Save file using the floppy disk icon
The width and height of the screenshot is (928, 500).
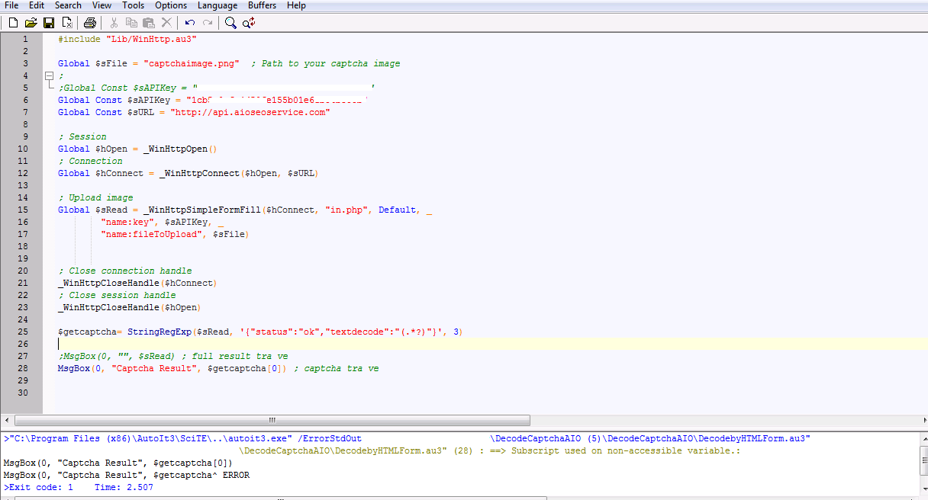tap(49, 23)
